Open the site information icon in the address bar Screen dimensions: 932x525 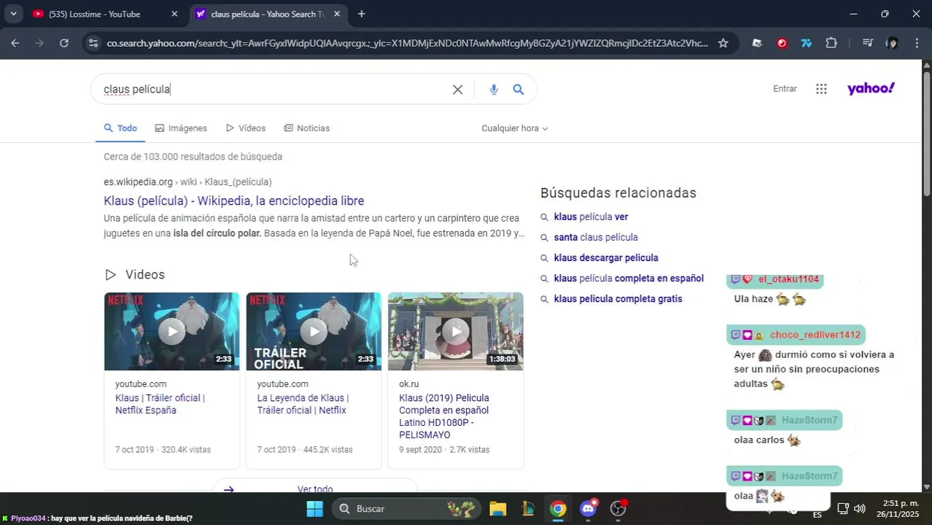(x=93, y=43)
